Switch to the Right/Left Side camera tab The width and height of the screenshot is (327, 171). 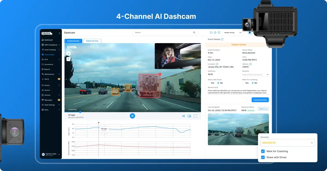pos(92,41)
